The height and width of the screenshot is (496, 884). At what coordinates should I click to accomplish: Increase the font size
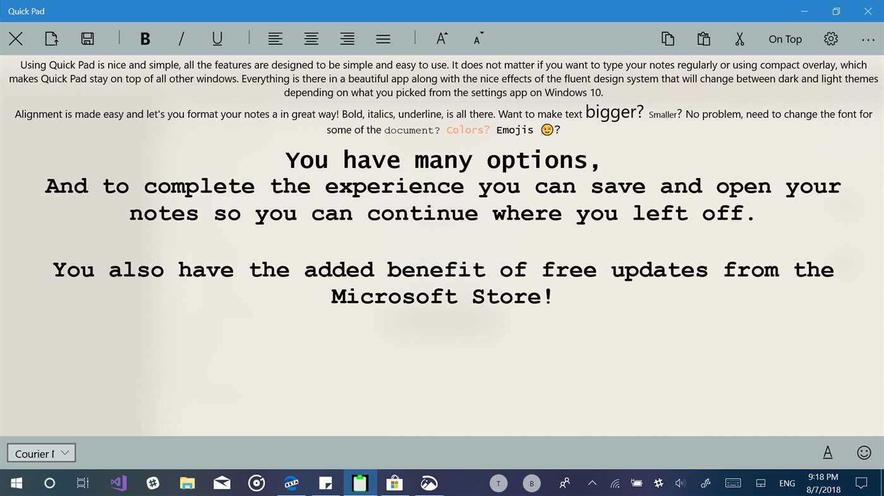(x=442, y=38)
